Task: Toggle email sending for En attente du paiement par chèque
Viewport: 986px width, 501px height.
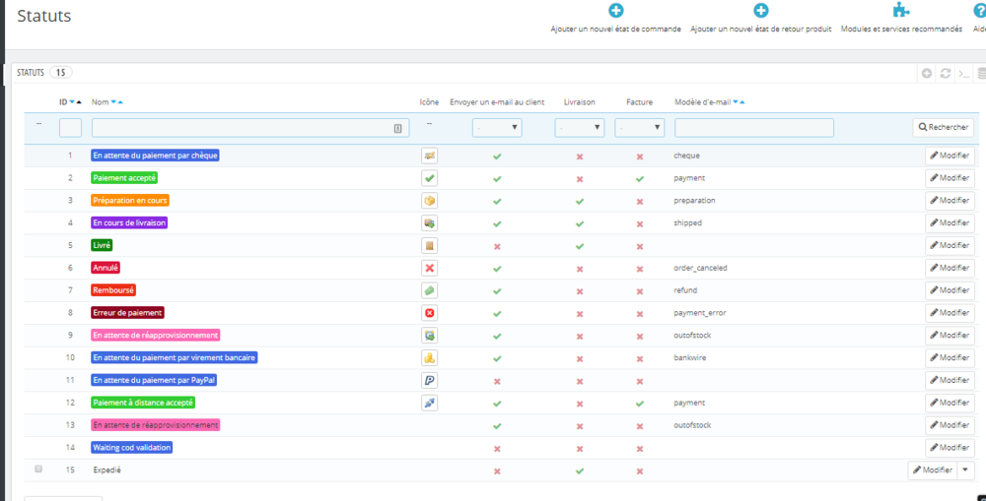Action: [497, 157]
